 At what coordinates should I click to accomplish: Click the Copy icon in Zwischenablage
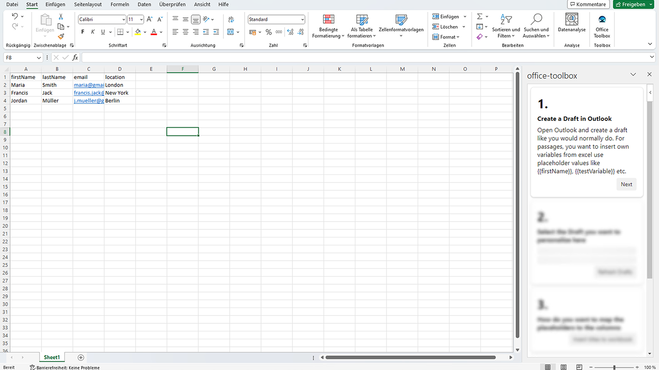(61, 26)
